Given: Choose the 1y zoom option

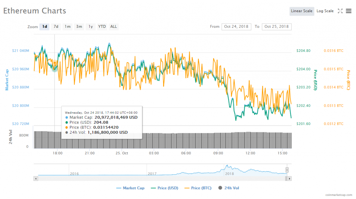Looking at the screenshot, I should coord(90,27).
